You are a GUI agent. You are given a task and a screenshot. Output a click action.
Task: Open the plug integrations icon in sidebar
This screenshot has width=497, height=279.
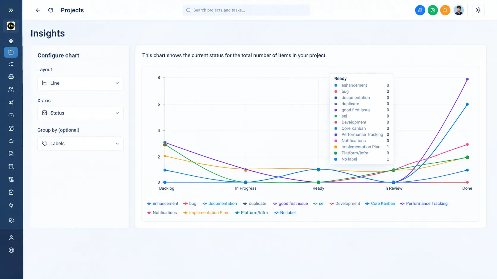[11, 205]
